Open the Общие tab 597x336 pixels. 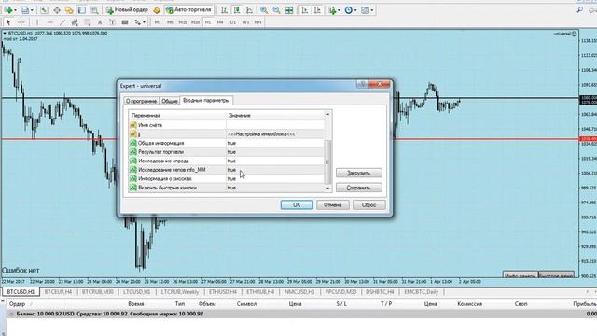[x=170, y=101]
